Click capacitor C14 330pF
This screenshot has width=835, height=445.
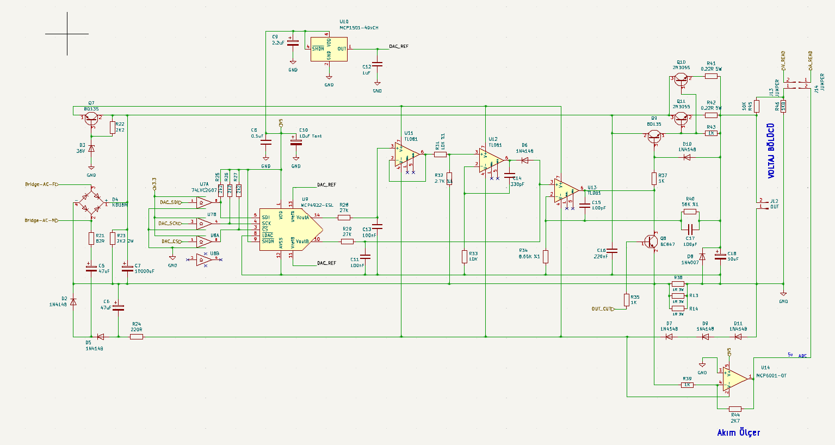point(509,176)
